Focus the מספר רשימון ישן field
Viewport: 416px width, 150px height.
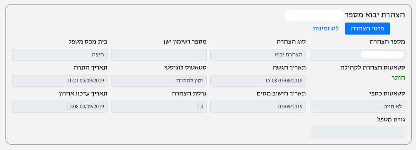coord(159,55)
